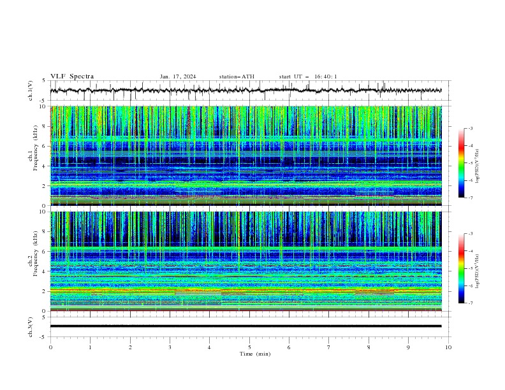The width and height of the screenshot is (505, 390).
Task: Click the "station=ATH" label
Action: pos(237,76)
